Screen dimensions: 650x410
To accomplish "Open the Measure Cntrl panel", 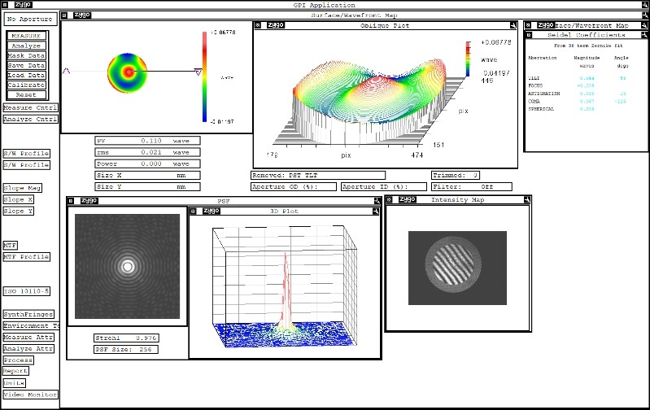I will click(29, 107).
